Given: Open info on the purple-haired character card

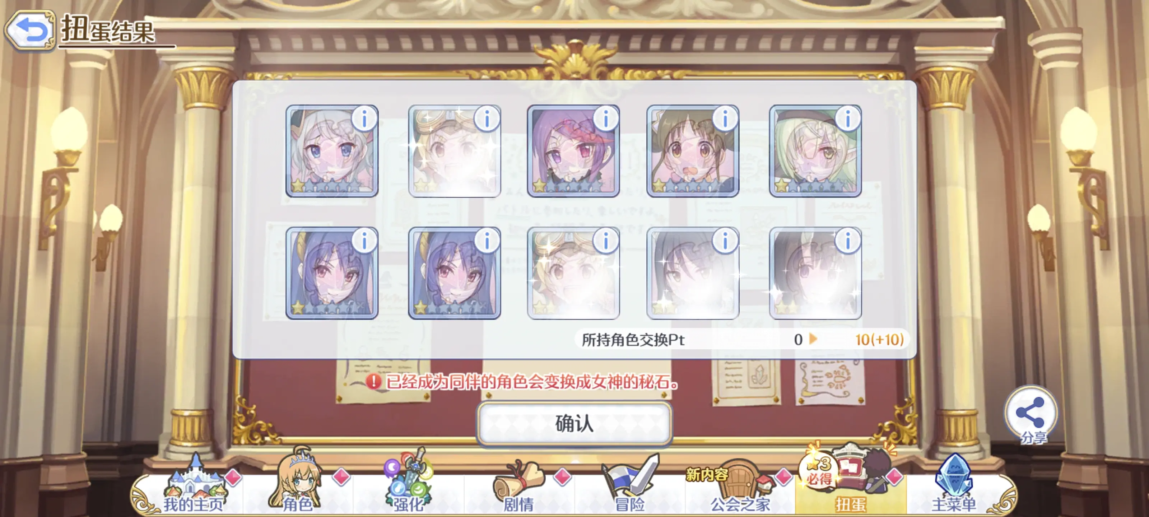Looking at the screenshot, I should point(606,118).
